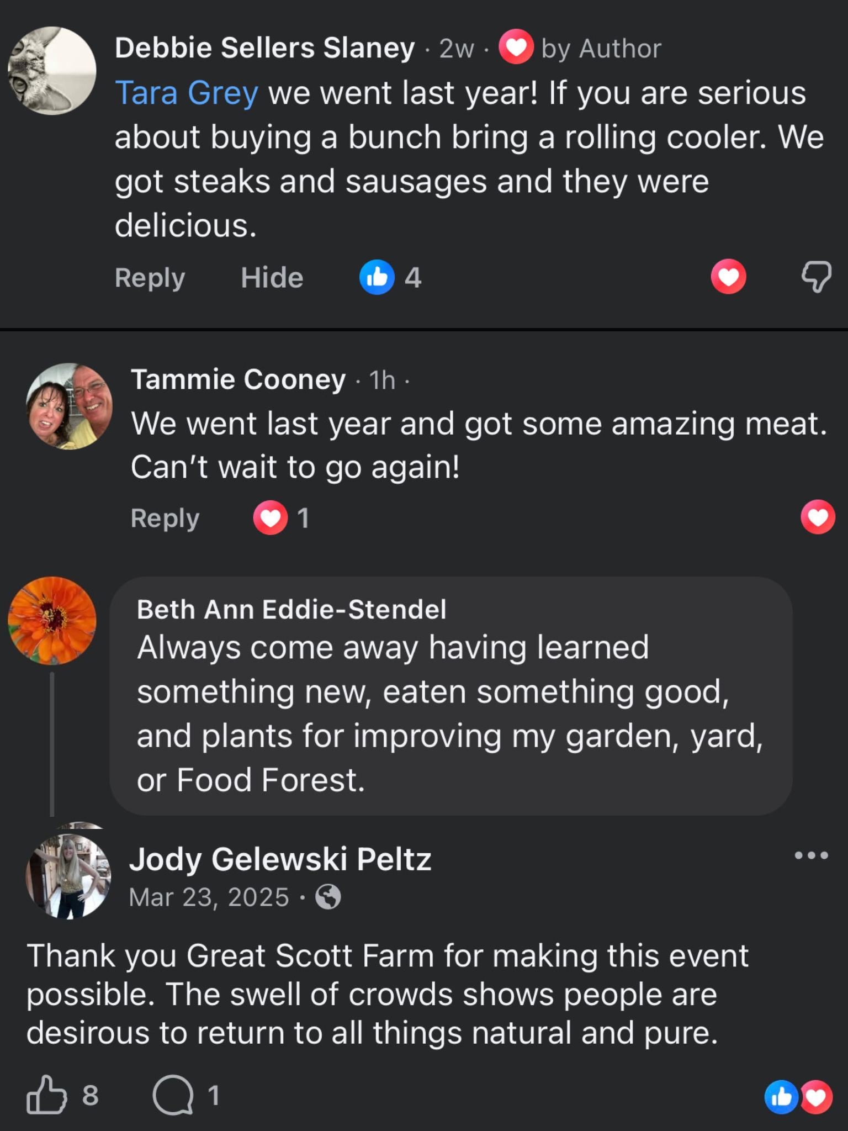View heart reaction count on Tammie's comment
Viewport: 848px width, 1131px height.
point(281,518)
